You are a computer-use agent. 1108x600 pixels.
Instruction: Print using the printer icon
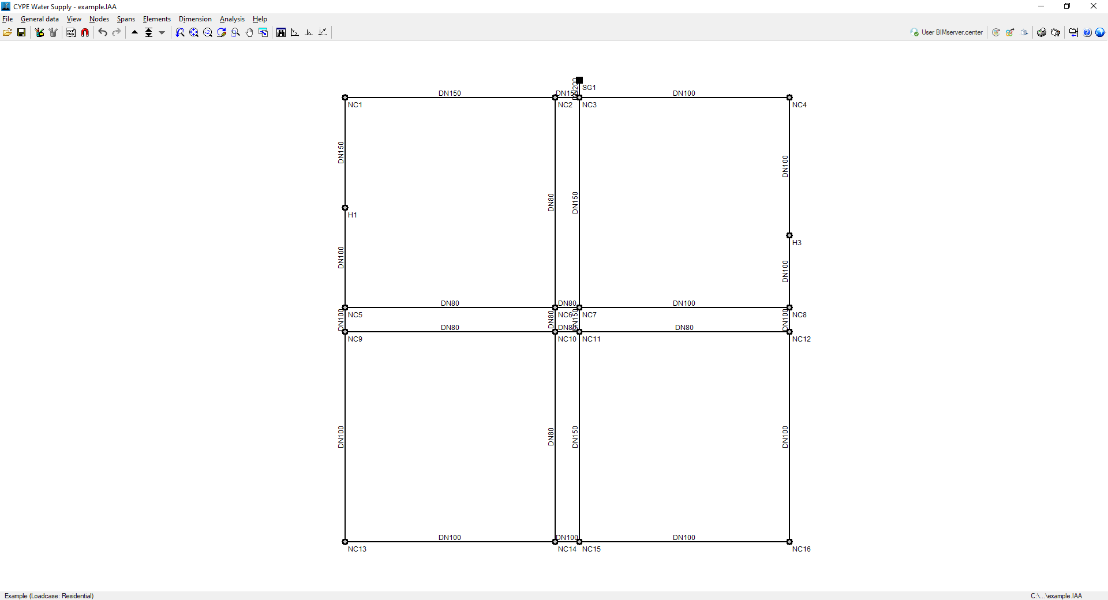[1042, 32]
